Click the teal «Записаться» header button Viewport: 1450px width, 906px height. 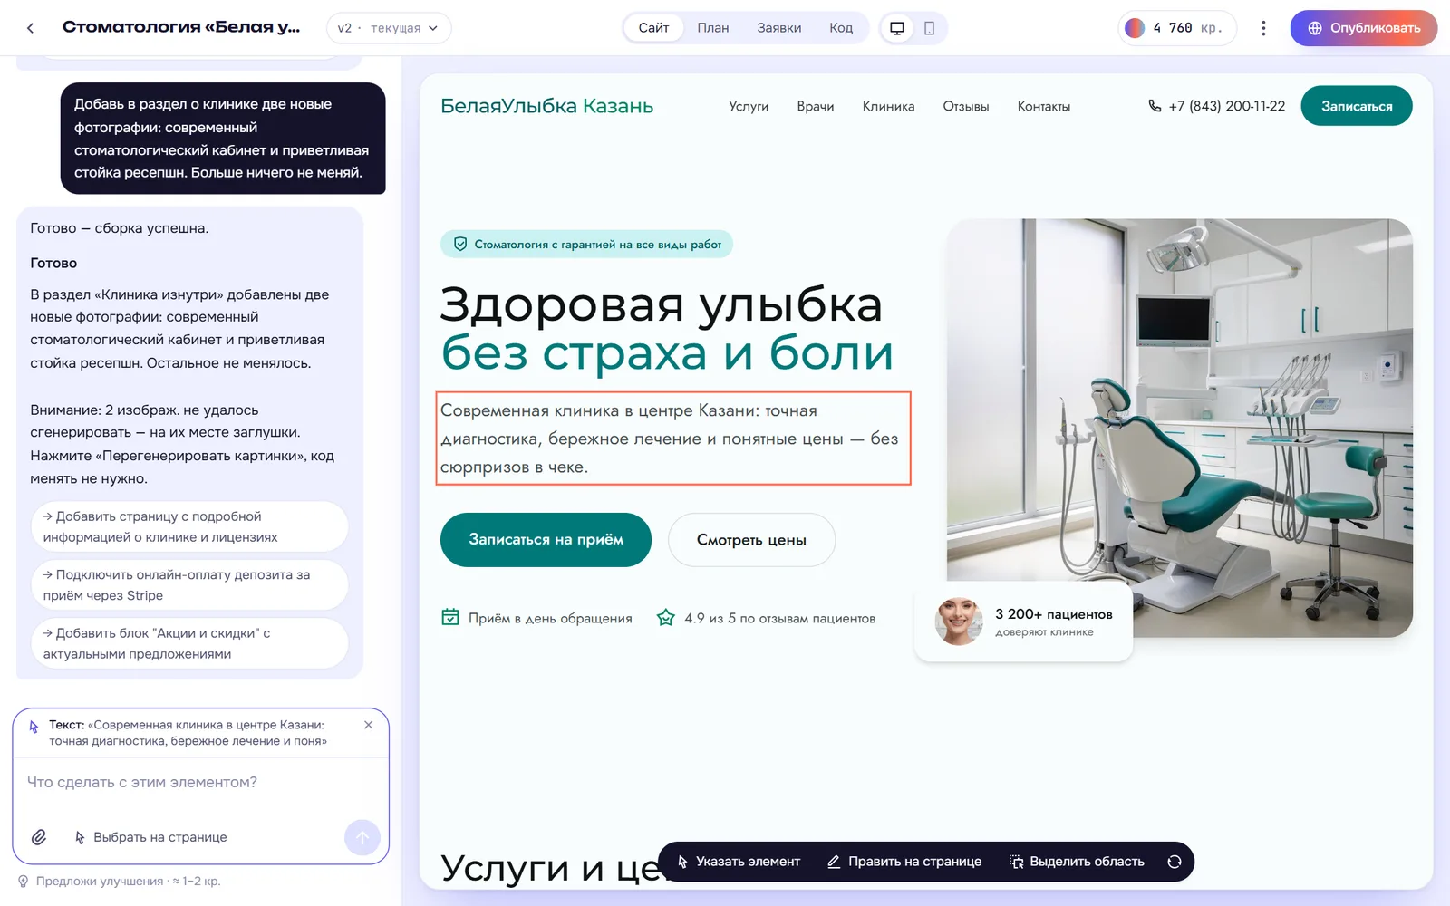click(1357, 106)
